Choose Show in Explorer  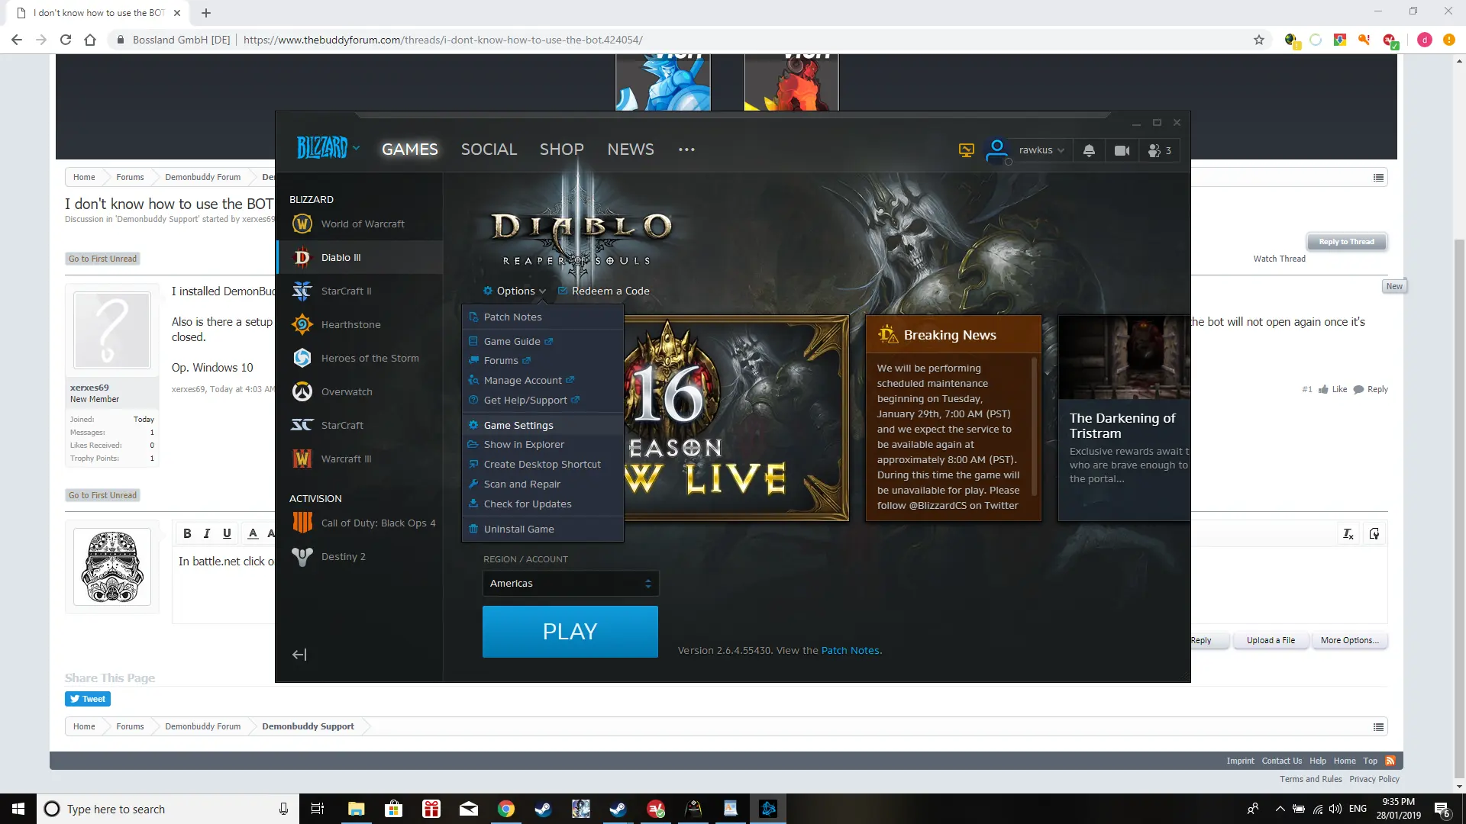click(x=543, y=444)
